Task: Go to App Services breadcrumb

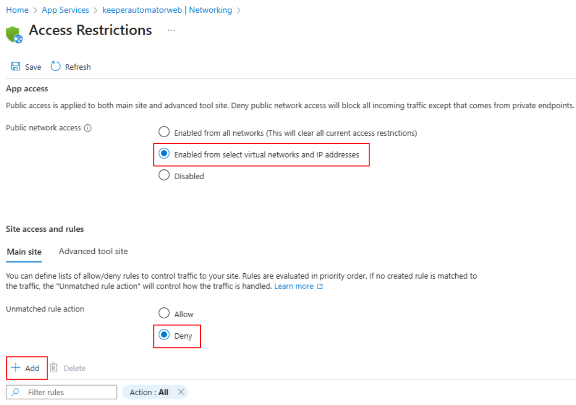Action: (66, 10)
